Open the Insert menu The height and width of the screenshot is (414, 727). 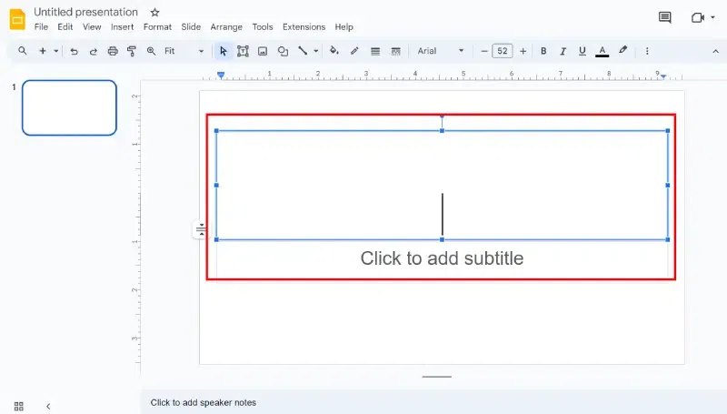click(123, 27)
